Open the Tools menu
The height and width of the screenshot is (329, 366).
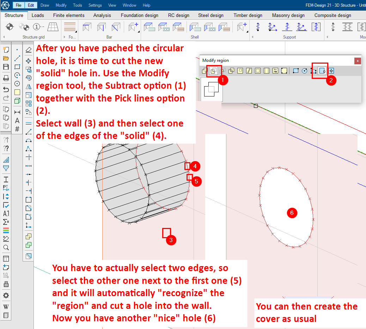point(78,5)
